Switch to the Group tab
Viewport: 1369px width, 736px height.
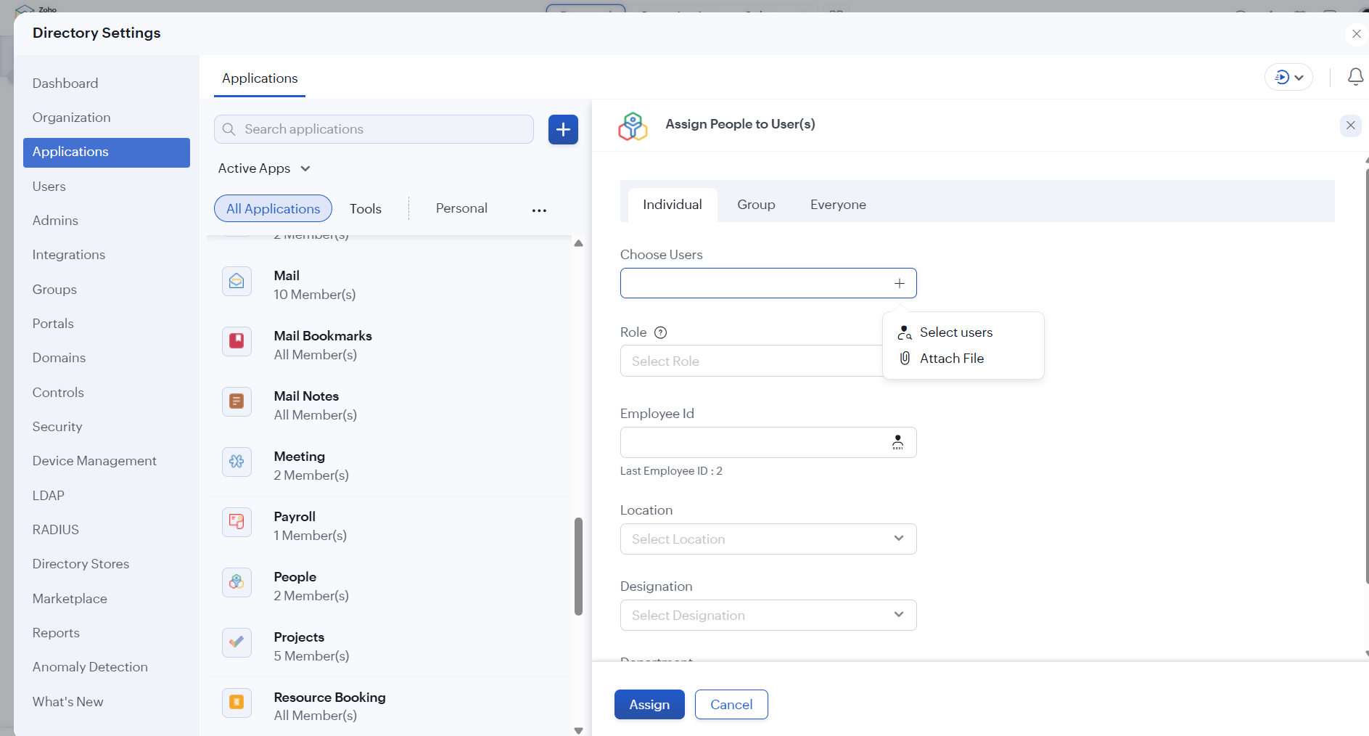point(756,205)
